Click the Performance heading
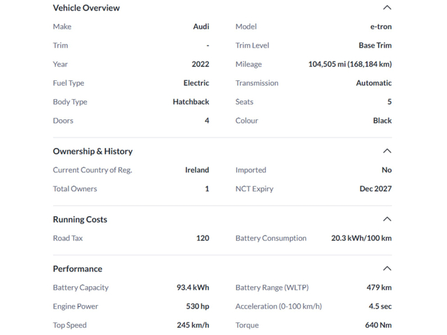The width and height of the screenshot is (447, 335). [78, 269]
